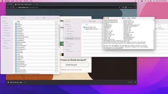
Task: Open the Help menu
Action: click(x=31, y=1)
